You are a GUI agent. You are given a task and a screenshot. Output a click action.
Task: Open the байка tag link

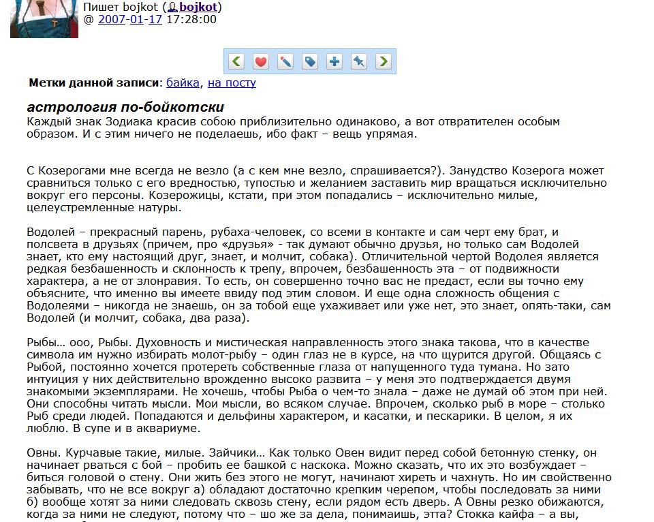tap(183, 82)
